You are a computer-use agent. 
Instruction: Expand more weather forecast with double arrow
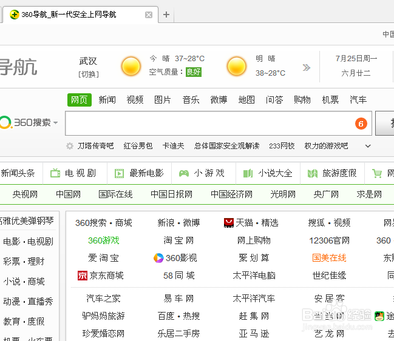pyautogui.click(x=307, y=67)
